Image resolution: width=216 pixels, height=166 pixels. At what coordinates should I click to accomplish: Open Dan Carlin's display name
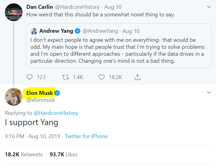39,7
